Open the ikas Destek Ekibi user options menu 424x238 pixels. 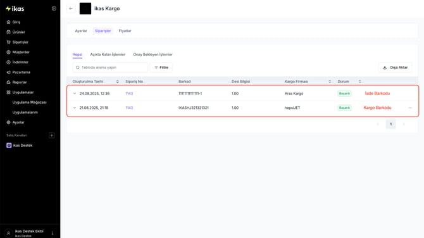click(x=52, y=233)
